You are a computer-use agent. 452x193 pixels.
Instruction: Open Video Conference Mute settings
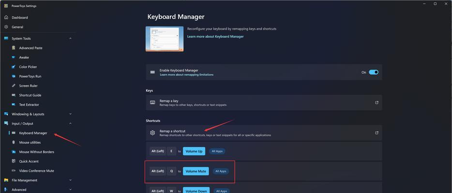[x=36, y=171]
